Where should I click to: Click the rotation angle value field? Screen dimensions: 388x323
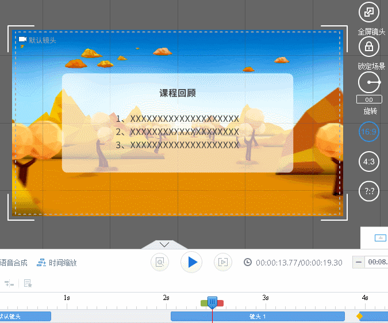[x=369, y=99]
